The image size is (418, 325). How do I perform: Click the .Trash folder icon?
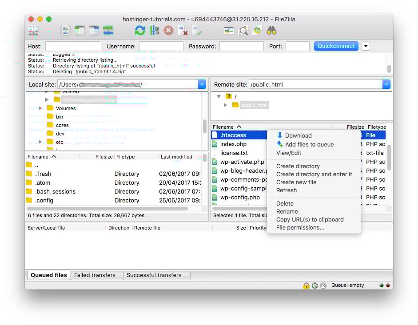(x=29, y=174)
